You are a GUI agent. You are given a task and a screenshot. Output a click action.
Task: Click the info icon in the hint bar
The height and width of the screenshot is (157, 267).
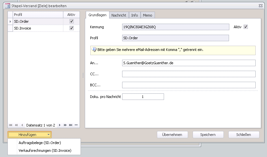94,50
